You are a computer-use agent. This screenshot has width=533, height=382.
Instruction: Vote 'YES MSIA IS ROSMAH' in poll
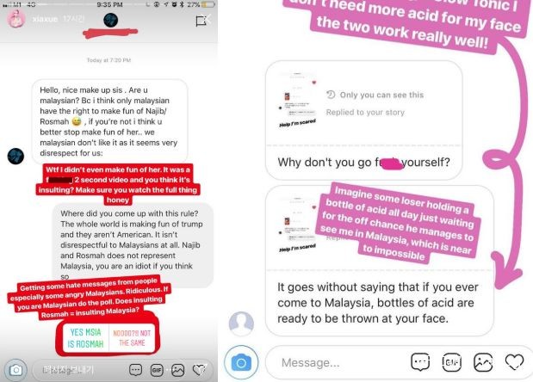pyautogui.click(x=85, y=338)
